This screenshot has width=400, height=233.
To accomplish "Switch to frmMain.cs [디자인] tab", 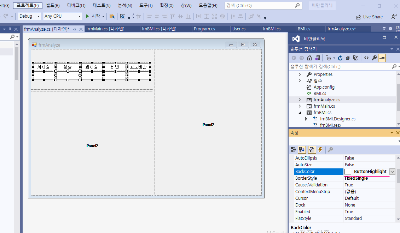I will coord(105,29).
